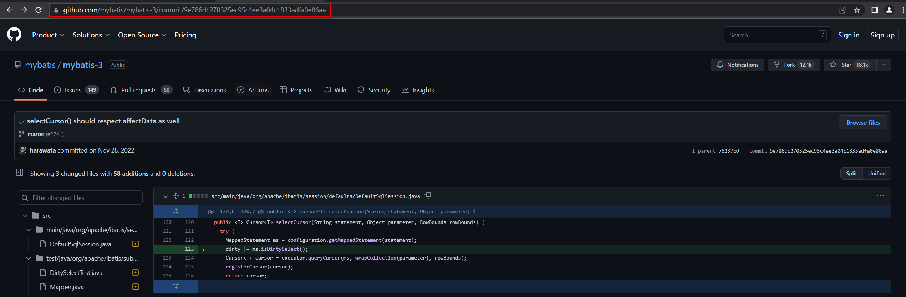The width and height of the screenshot is (906, 297).
Task: Switch to Unified diff view
Action: tap(877, 174)
